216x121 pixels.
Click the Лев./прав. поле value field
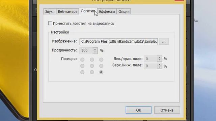(x=151, y=59)
